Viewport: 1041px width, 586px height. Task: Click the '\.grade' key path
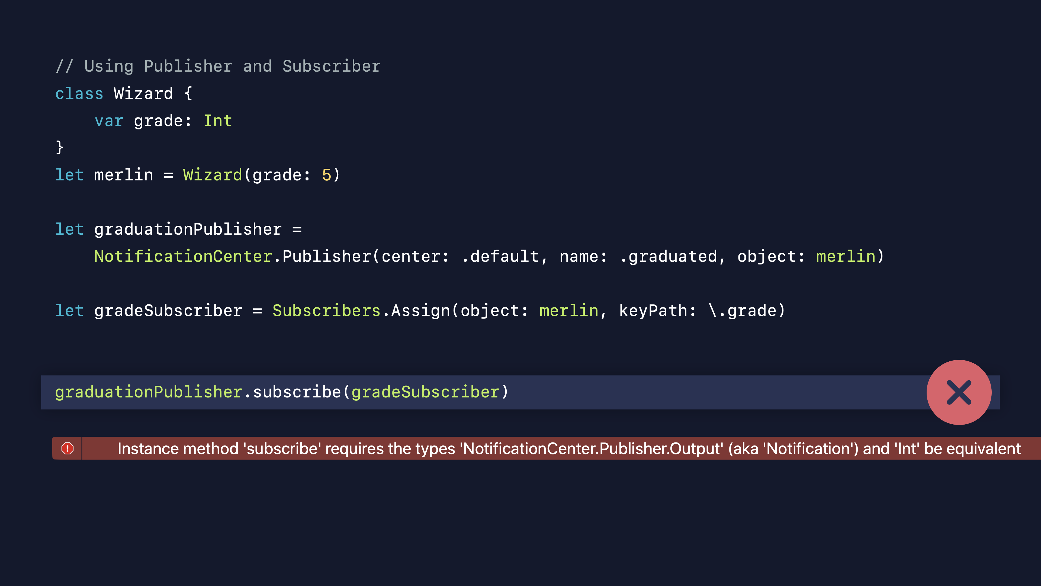(x=743, y=310)
